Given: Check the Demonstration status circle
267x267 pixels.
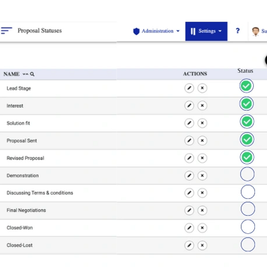Looking at the screenshot, I should (247, 174).
